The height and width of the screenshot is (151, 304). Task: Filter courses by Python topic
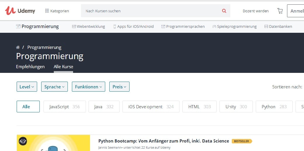pos(274,107)
